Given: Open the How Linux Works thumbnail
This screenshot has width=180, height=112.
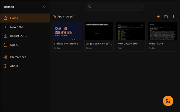Looking at the screenshot, I should tap(130, 31).
